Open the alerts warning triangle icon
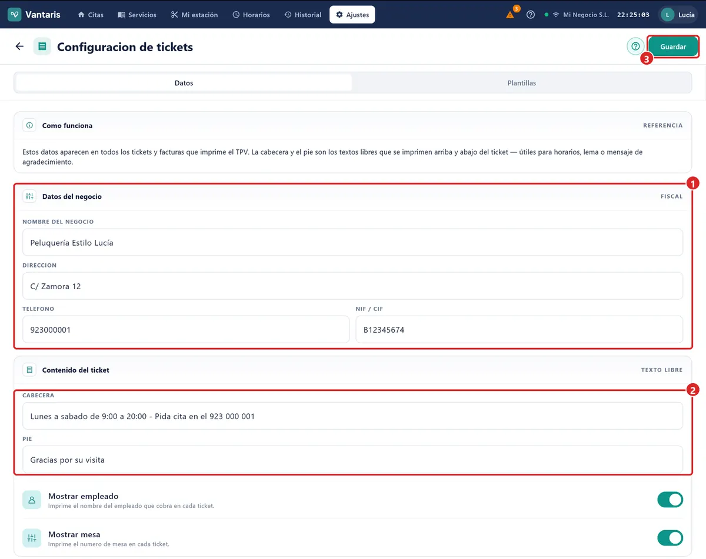Viewport: 706px width, 559px height. [510, 15]
